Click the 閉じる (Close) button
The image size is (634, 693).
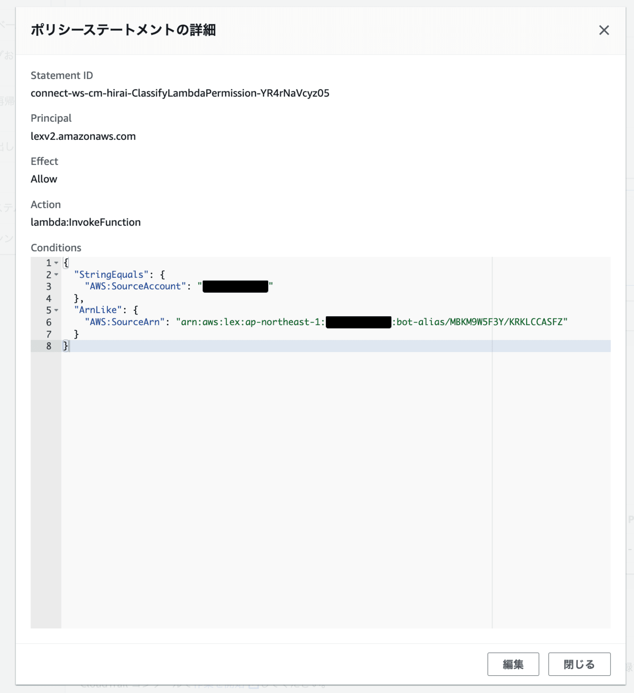579,664
